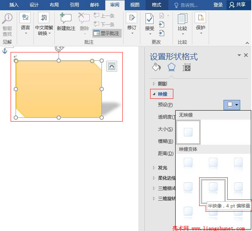Switch to the 视图 (View) ribbon tab
252x231 pixels.
[135, 5]
